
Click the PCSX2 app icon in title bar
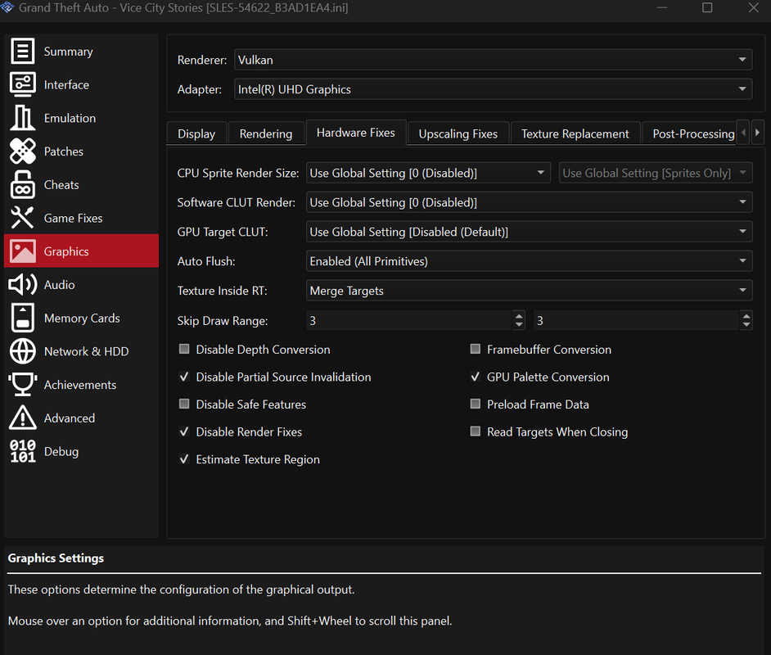pos(7,8)
